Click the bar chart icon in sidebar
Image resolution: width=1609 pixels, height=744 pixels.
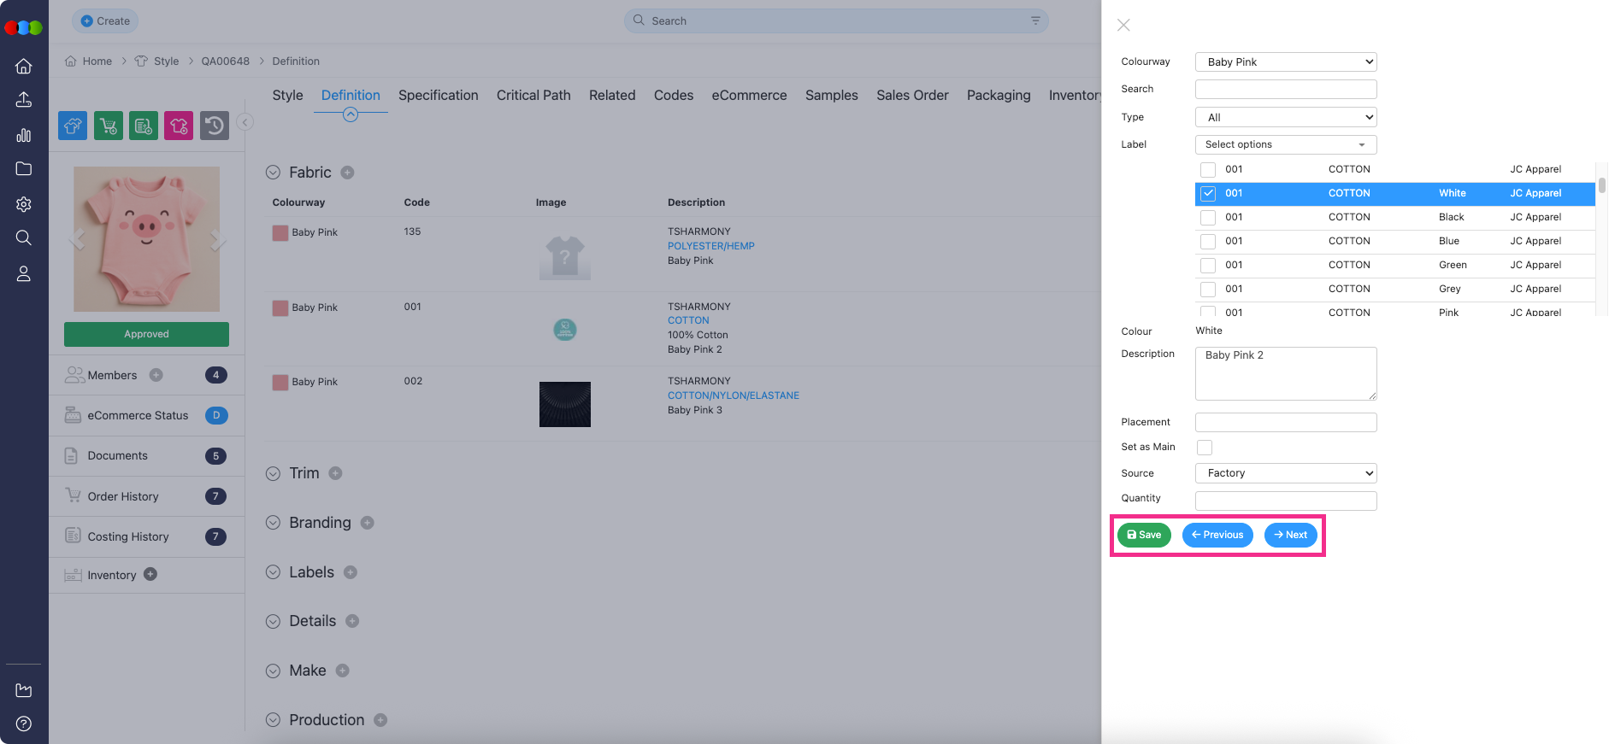pyautogui.click(x=24, y=135)
